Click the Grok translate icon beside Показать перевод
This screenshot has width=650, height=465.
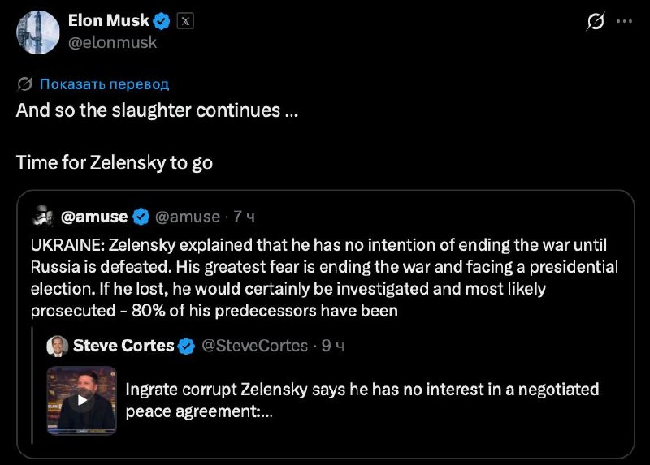[x=25, y=84]
